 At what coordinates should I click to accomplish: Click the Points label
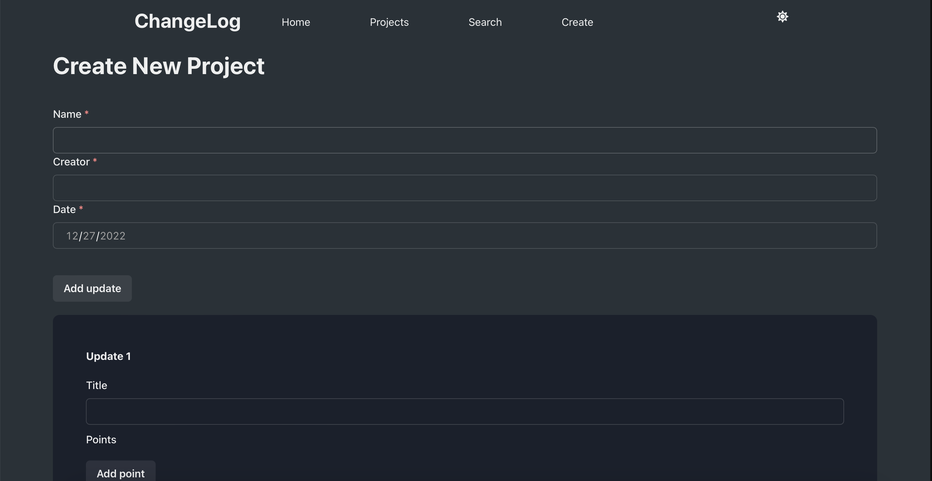point(101,439)
